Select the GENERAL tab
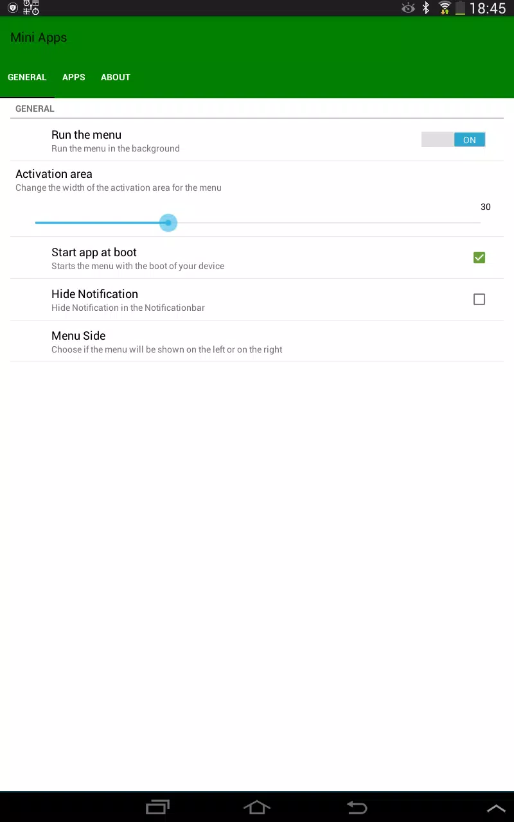The image size is (514, 822). [27, 77]
